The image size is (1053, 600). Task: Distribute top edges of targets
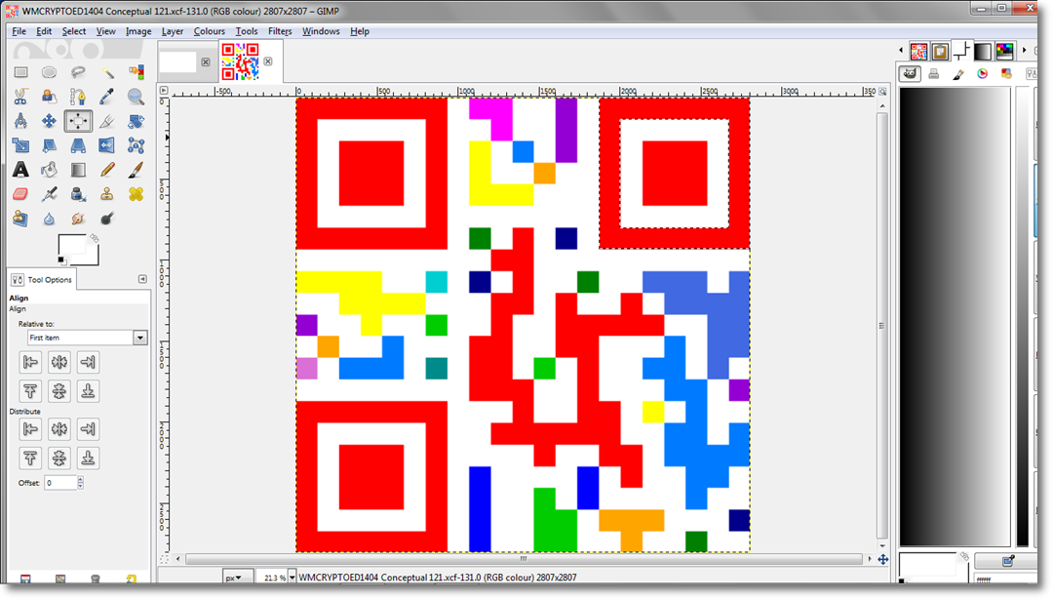click(30, 459)
